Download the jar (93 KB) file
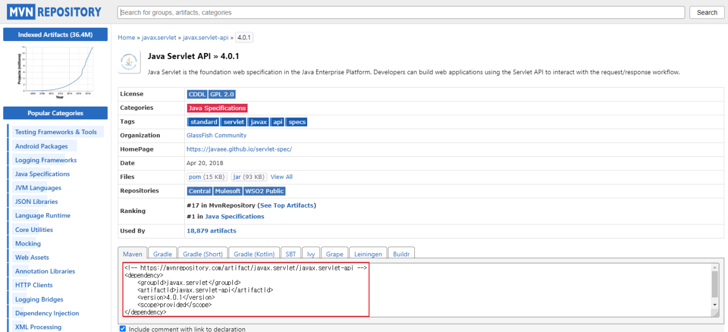 [249, 177]
